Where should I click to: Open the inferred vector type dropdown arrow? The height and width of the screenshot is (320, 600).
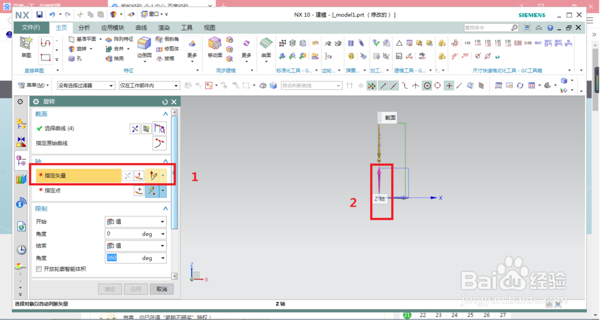163,176
